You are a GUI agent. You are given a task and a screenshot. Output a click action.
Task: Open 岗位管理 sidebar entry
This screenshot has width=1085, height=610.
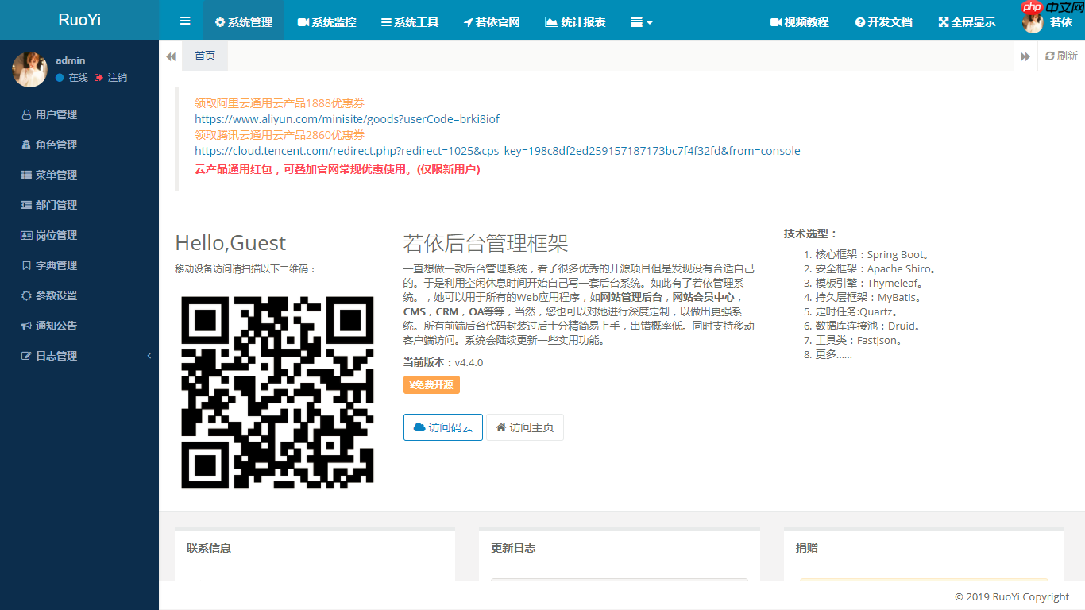56,235
